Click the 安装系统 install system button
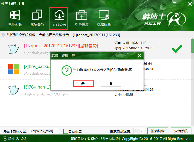194x142 pixels. click(x=181, y=131)
